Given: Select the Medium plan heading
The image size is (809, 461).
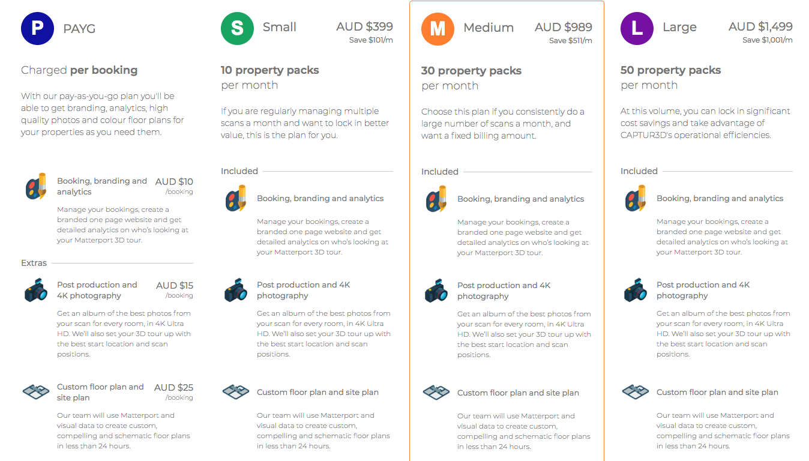Looking at the screenshot, I should click(489, 28).
